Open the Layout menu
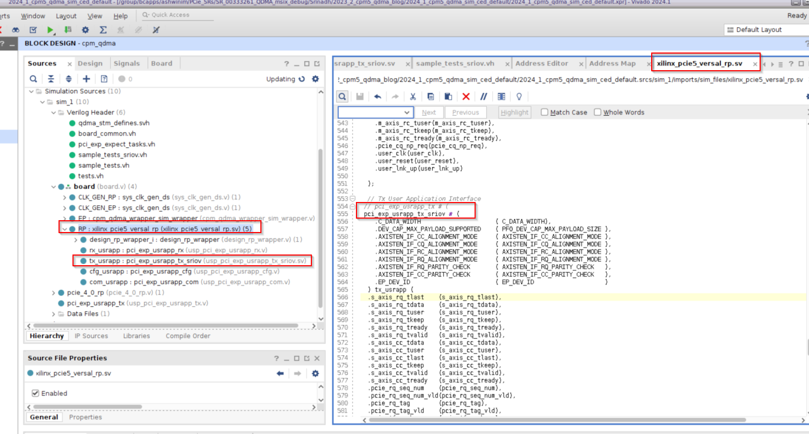This screenshot has width=809, height=434. tap(66, 16)
